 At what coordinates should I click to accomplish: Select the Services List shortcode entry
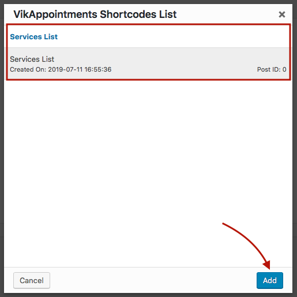tap(148, 64)
